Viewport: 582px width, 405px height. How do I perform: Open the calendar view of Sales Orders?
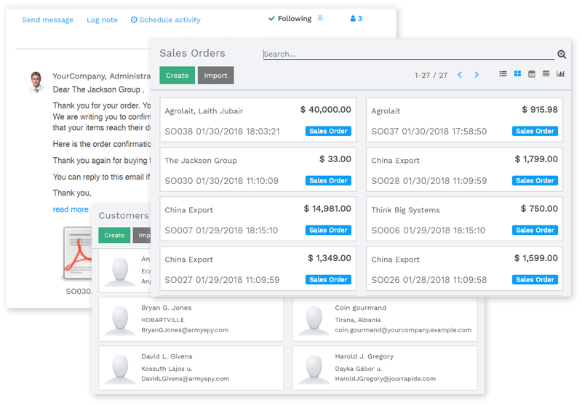coord(532,74)
